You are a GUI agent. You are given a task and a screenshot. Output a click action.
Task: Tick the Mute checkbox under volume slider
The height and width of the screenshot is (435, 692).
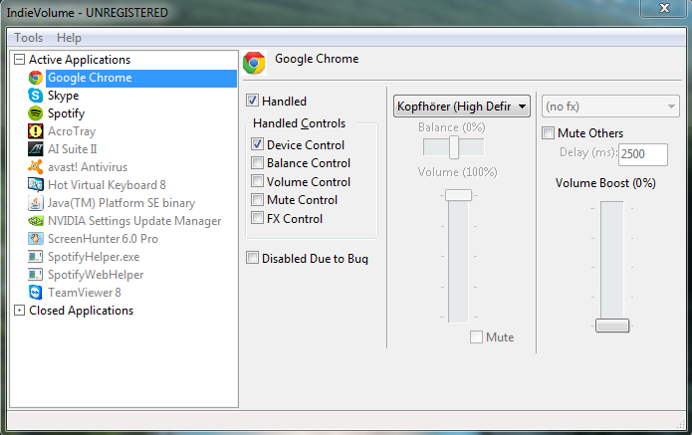(x=476, y=337)
